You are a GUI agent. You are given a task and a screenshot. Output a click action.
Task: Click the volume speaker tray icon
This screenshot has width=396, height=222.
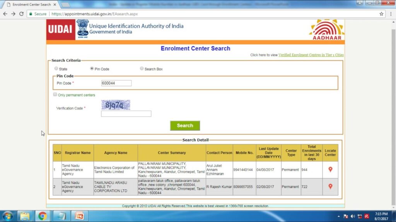(353, 217)
